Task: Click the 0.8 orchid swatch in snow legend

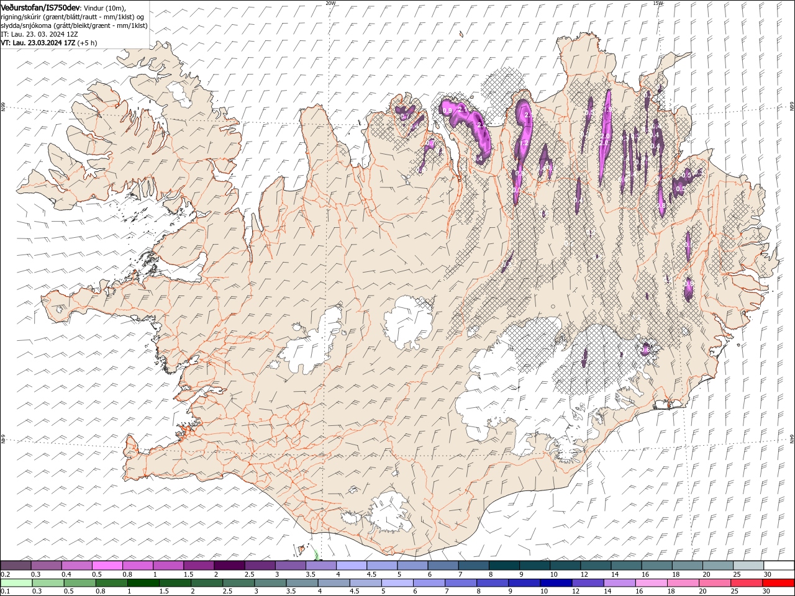Action: (x=138, y=566)
